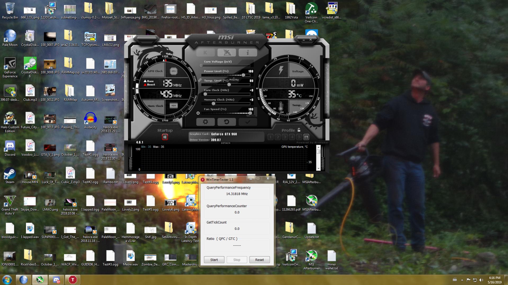
Task: Click the Power Limit slider handle
Action: tap(243, 75)
